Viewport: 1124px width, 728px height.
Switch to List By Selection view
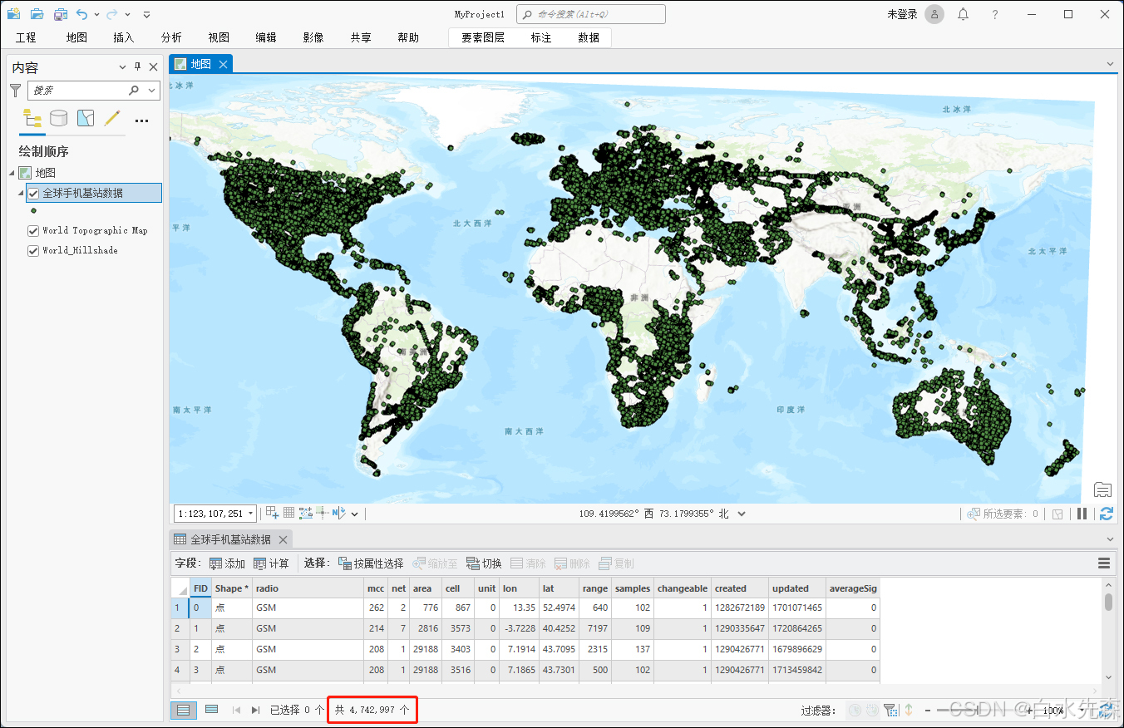tap(86, 118)
